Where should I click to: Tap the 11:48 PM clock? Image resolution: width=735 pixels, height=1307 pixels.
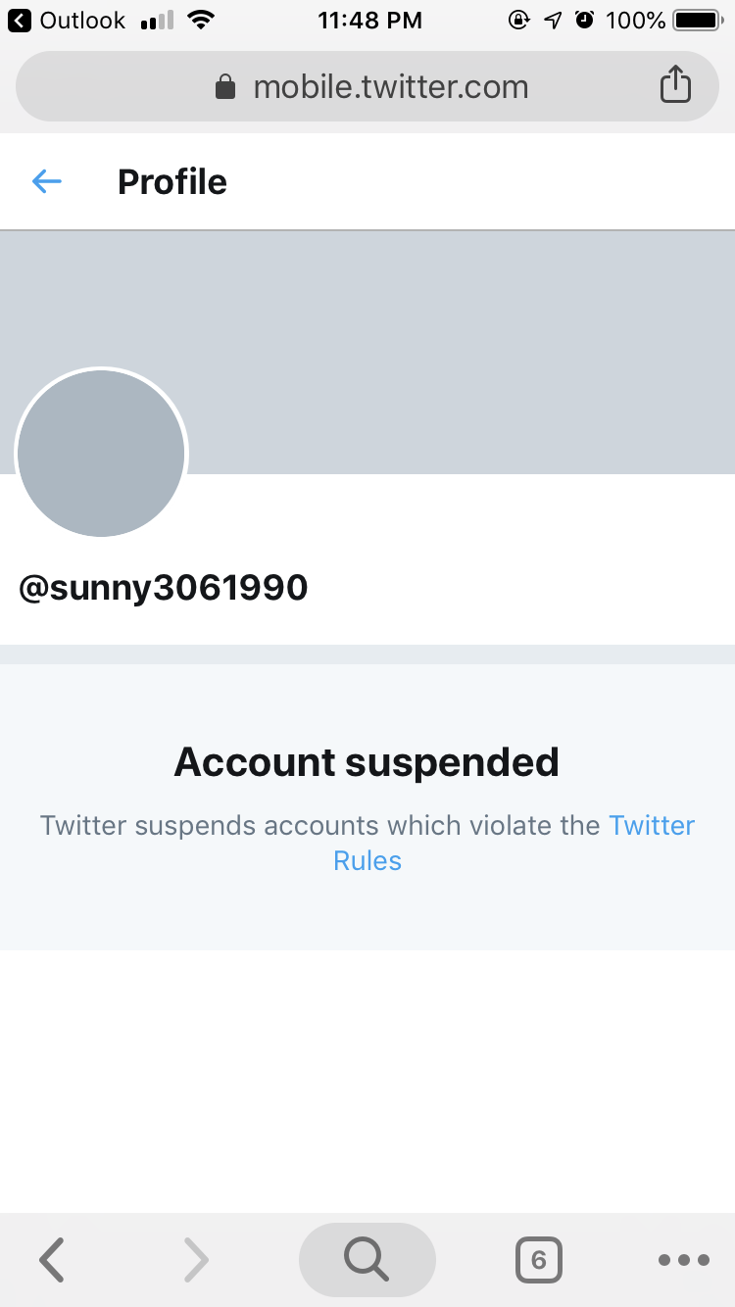click(x=369, y=21)
